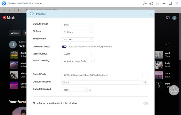Open the Video Quality AUTO dropdown

pyautogui.click(x=78, y=54)
